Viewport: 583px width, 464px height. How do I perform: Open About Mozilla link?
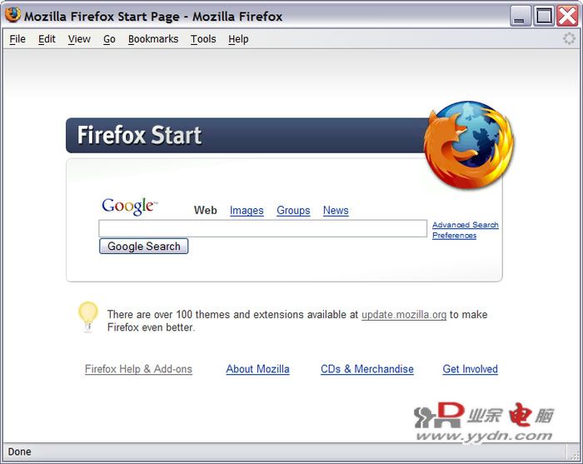point(257,369)
